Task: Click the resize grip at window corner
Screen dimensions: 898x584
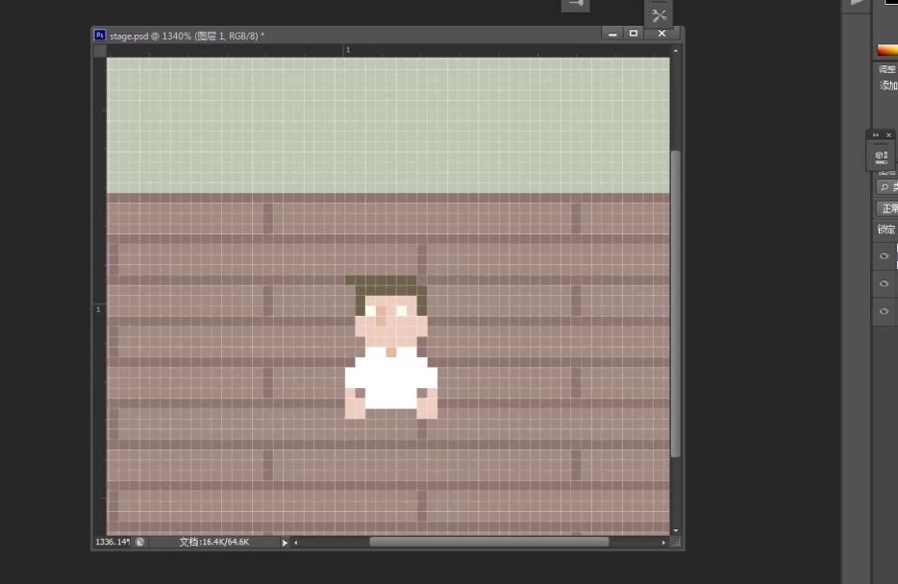Action: click(x=677, y=543)
